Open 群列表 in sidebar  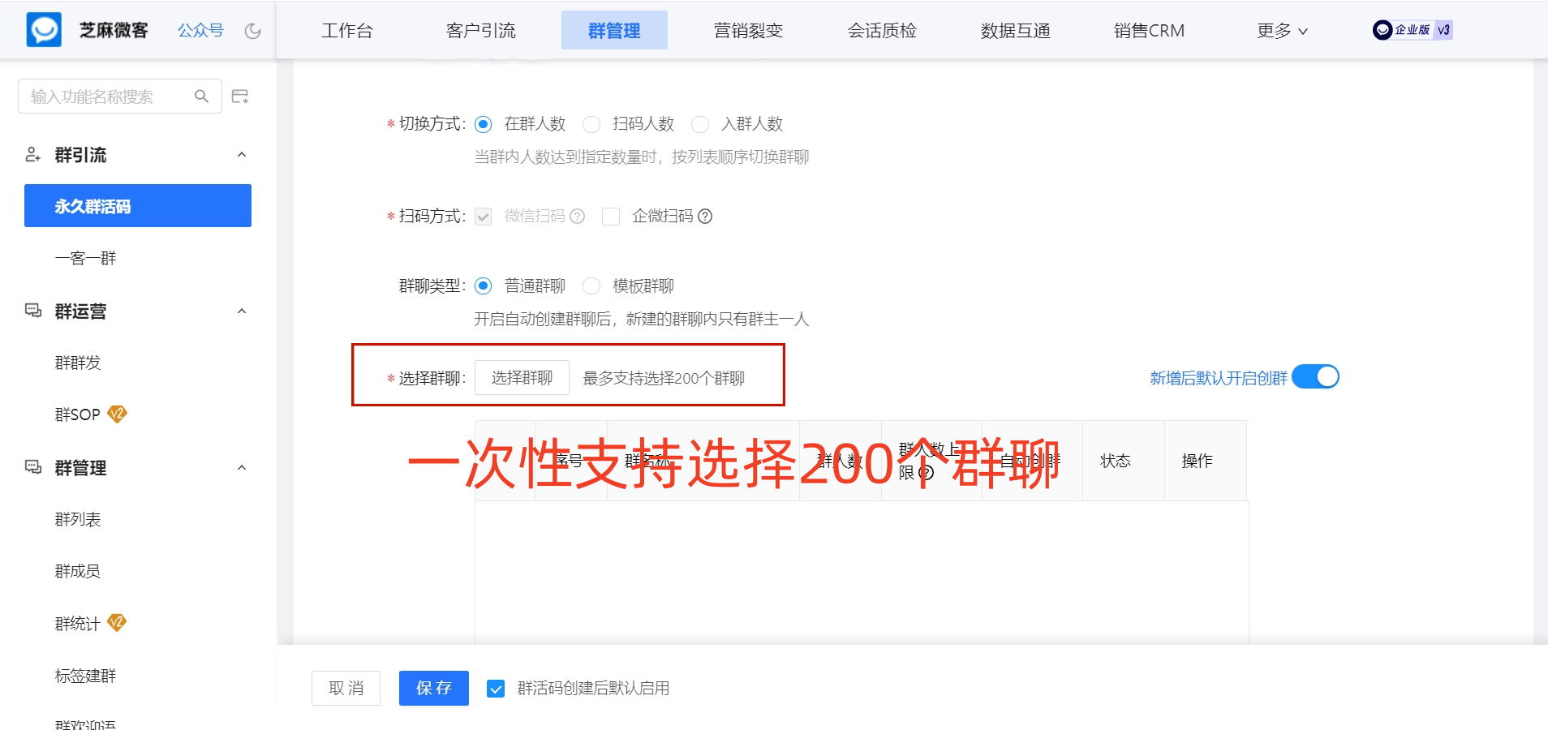[78, 519]
